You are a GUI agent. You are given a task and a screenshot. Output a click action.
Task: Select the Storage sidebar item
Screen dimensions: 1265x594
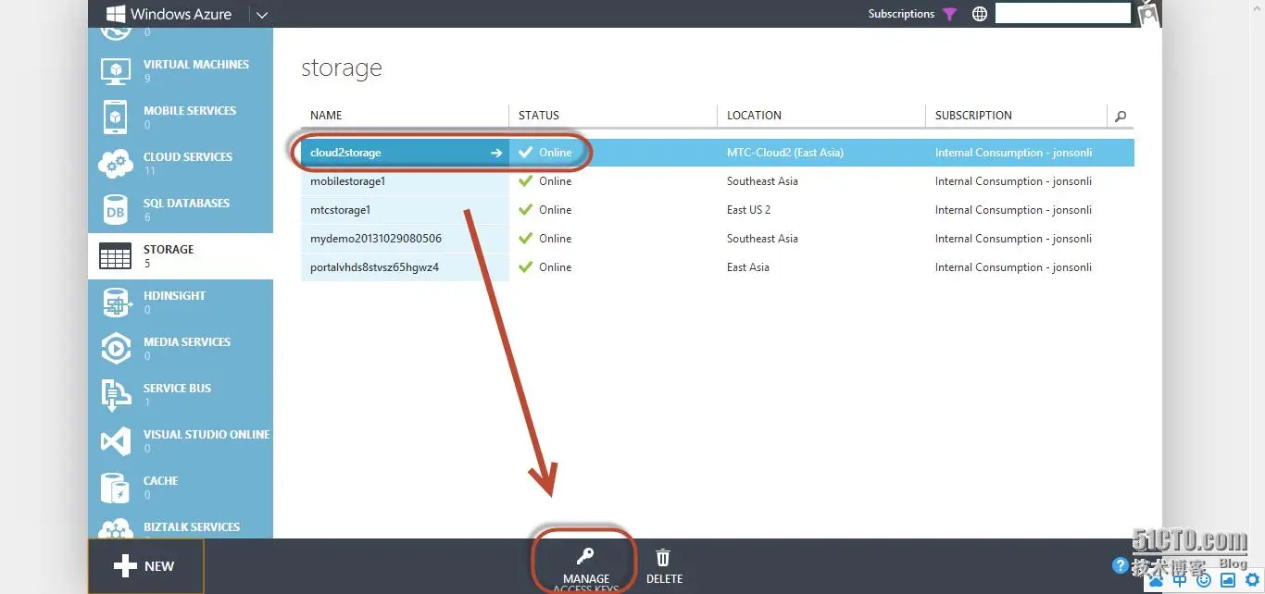tap(181, 255)
